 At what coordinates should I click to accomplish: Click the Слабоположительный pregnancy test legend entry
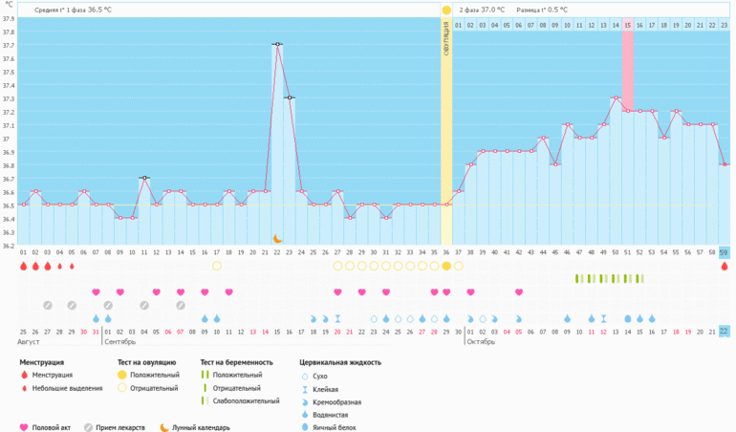232,401
